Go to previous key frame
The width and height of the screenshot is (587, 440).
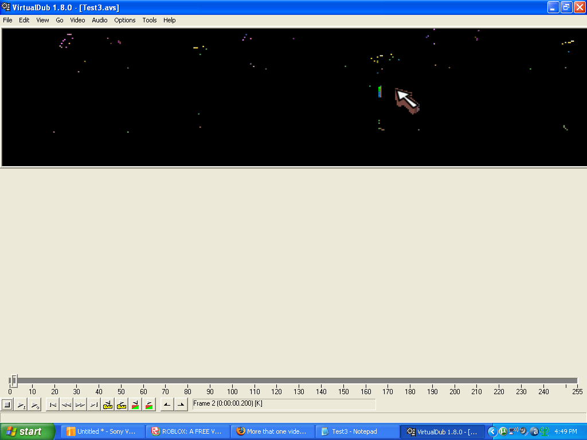(x=108, y=404)
